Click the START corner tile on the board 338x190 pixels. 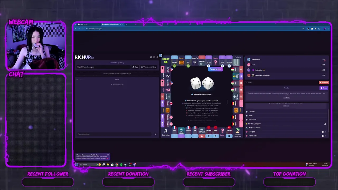(x=166, y=61)
